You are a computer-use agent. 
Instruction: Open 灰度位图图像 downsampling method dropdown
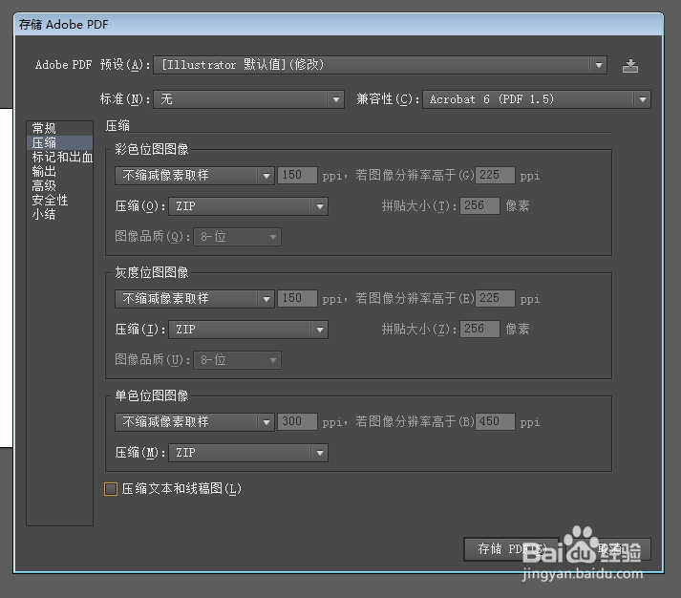pyautogui.click(x=195, y=299)
